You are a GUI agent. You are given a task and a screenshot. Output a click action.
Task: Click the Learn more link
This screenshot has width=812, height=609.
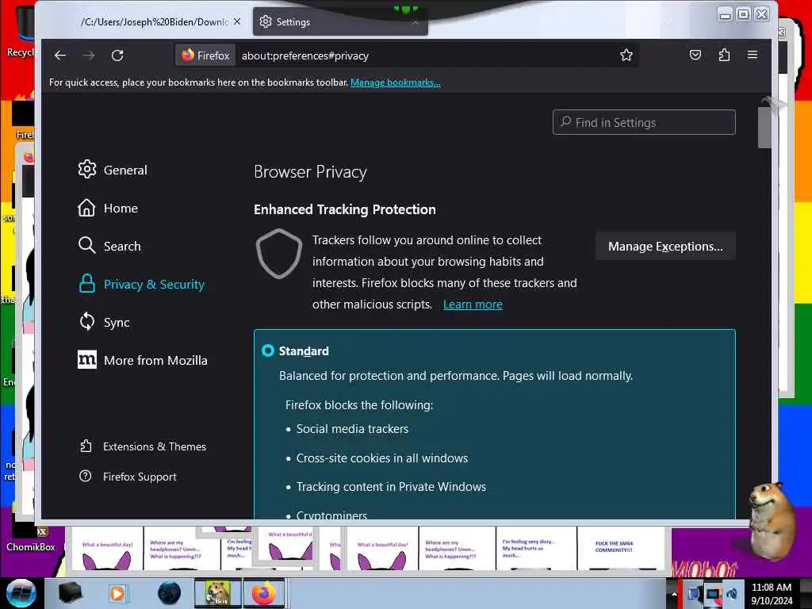click(x=473, y=304)
